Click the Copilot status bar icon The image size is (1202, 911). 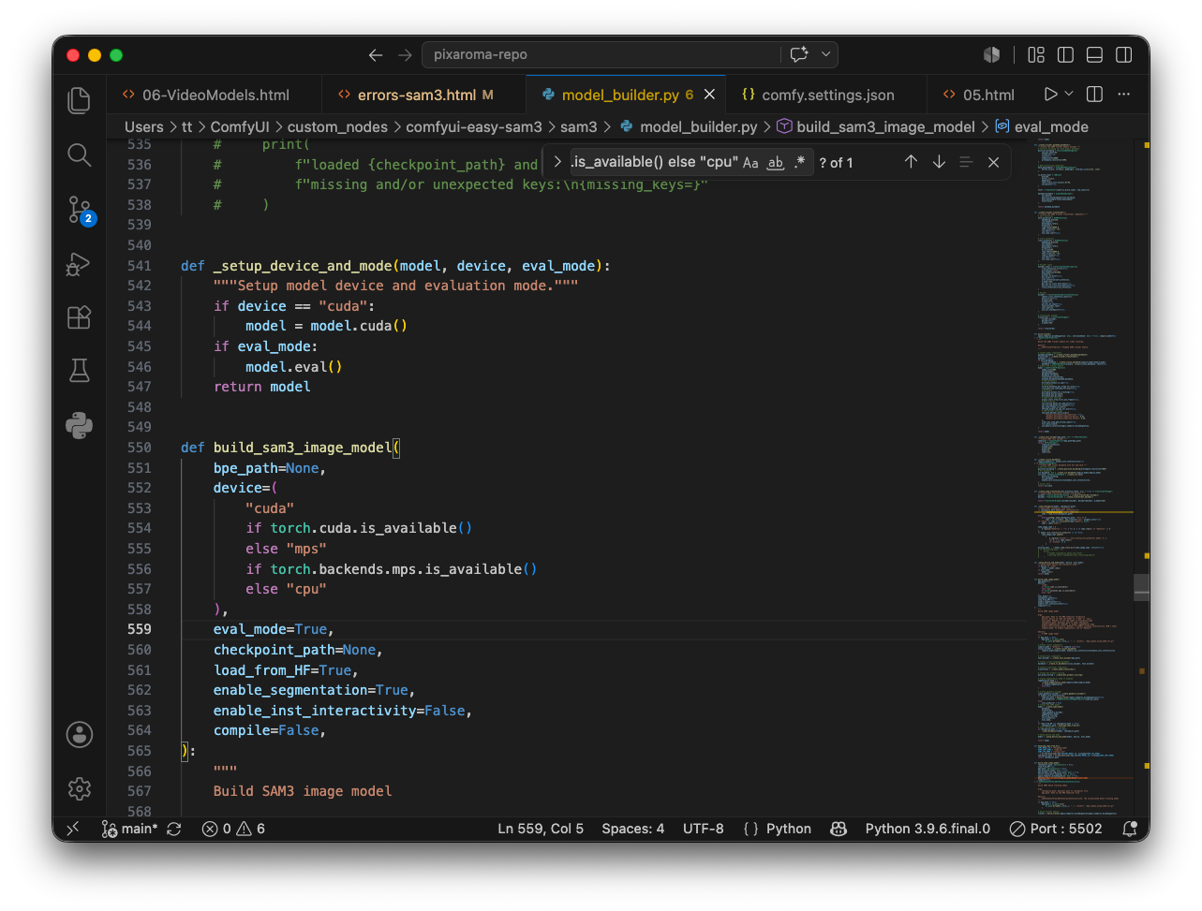pyautogui.click(x=838, y=829)
